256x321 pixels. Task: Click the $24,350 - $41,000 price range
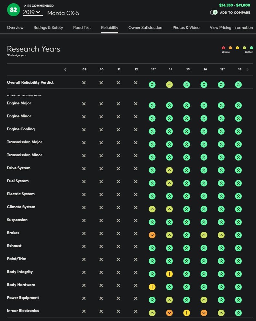[x=235, y=5]
